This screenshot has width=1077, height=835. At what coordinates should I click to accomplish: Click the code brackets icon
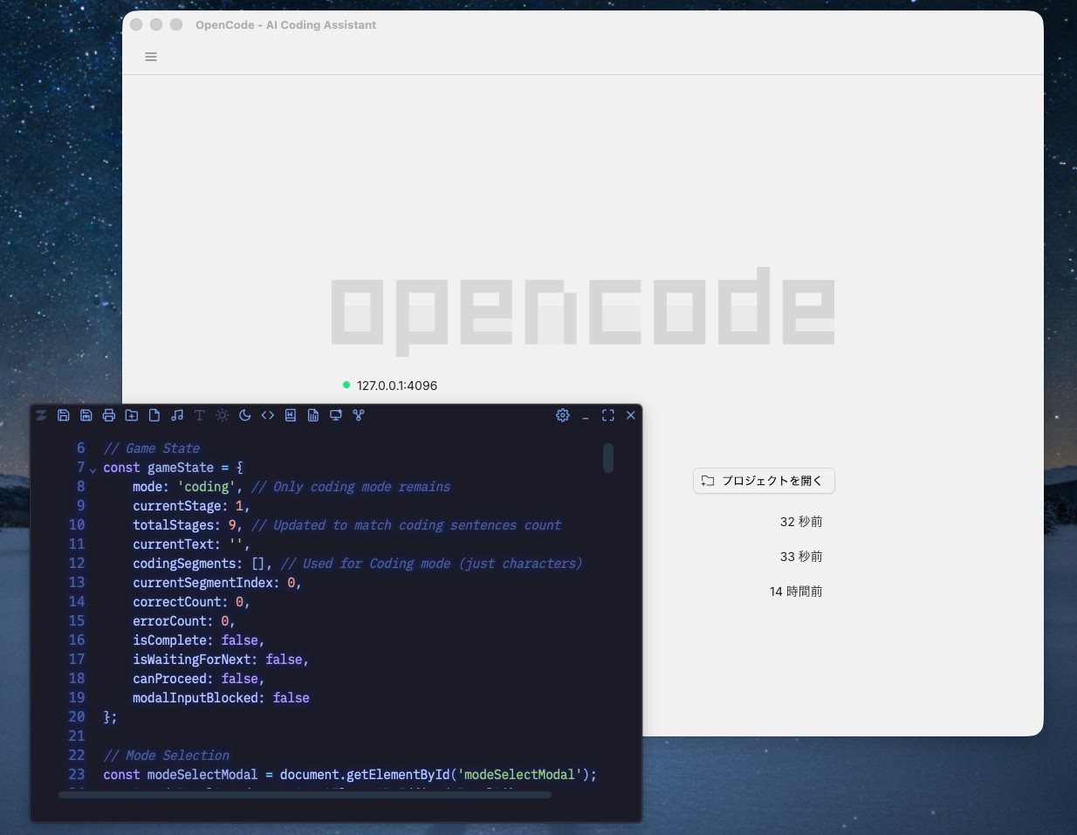tap(268, 415)
